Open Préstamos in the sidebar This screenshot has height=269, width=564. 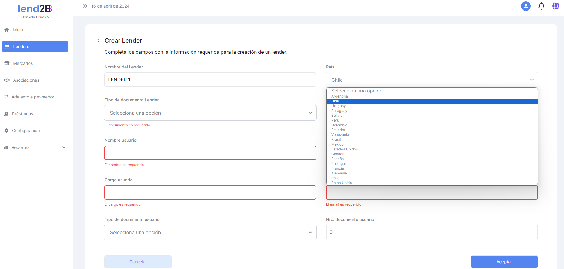pyautogui.click(x=22, y=114)
